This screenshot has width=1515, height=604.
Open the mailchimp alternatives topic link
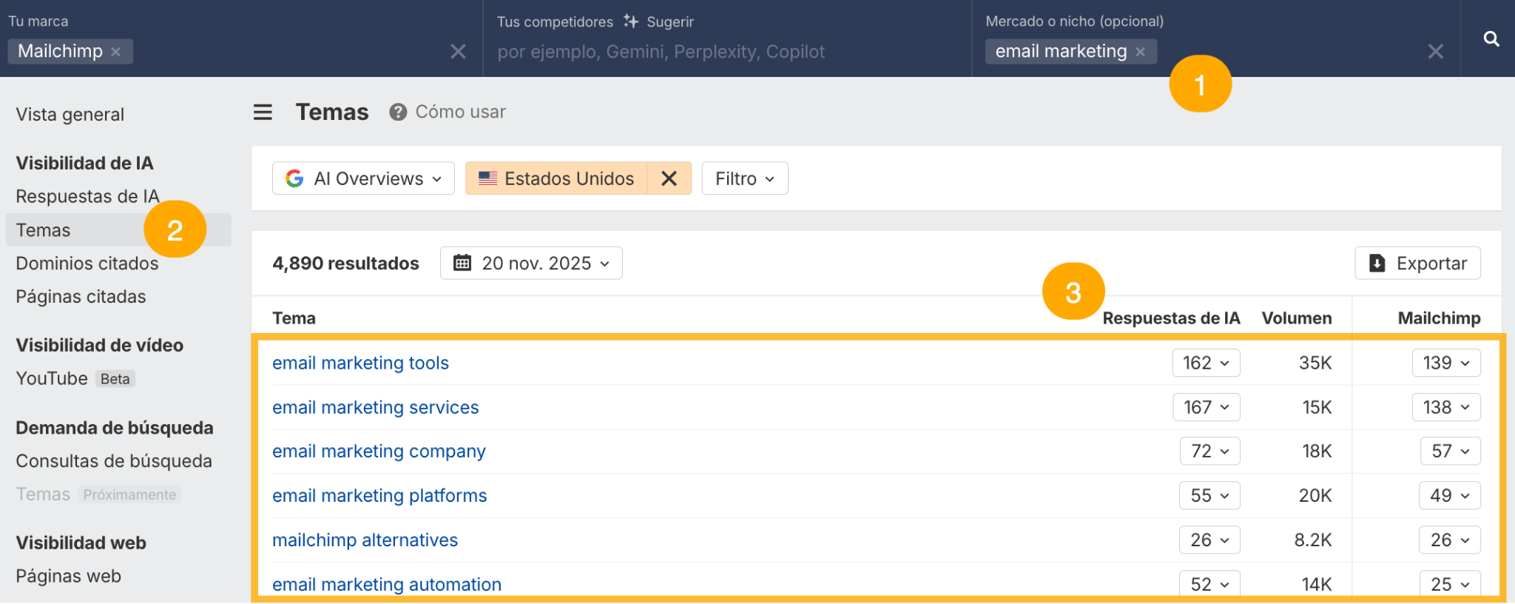[365, 540]
